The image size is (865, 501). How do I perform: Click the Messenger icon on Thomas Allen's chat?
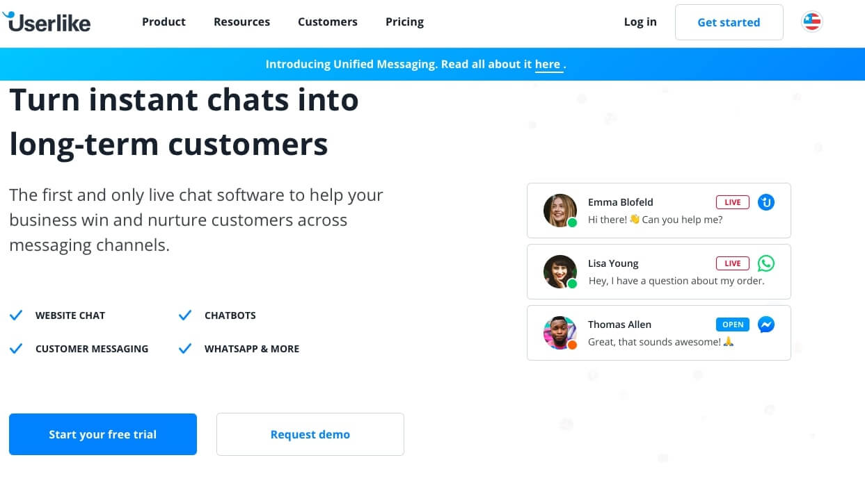click(x=766, y=325)
